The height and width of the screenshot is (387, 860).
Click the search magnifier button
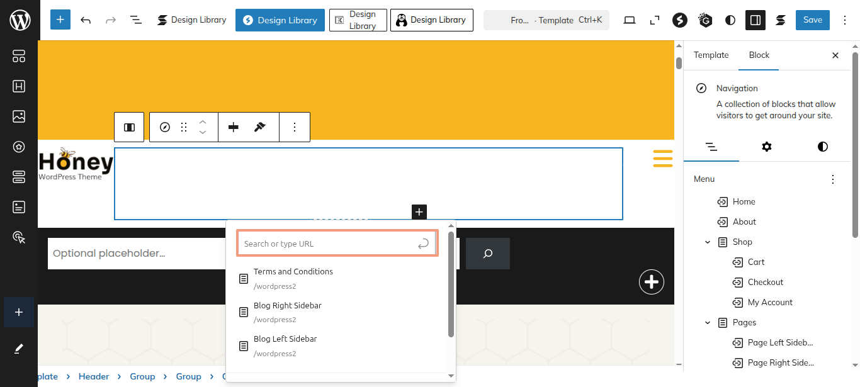tap(487, 254)
